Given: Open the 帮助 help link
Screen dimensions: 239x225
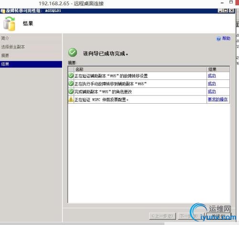Looking at the screenshot, I should click(x=226, y=38).
